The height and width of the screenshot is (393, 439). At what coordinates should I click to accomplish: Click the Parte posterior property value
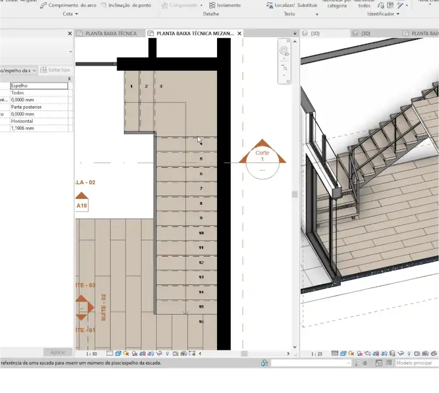click(x=39, y=107)
